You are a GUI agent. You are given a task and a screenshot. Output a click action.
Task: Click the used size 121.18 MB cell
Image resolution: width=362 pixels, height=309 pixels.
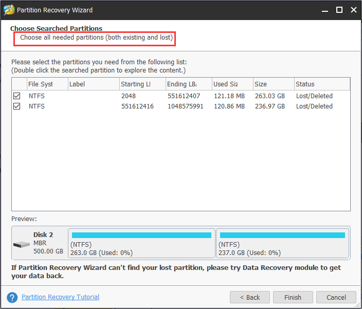click(x=229, y=96)
